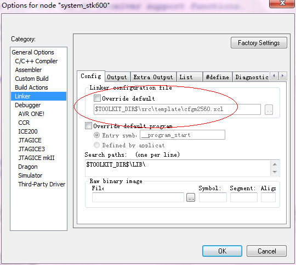Viewport: 296px width, 265px height.
Task: Click the Segment input field
Action: click(244, 197)
